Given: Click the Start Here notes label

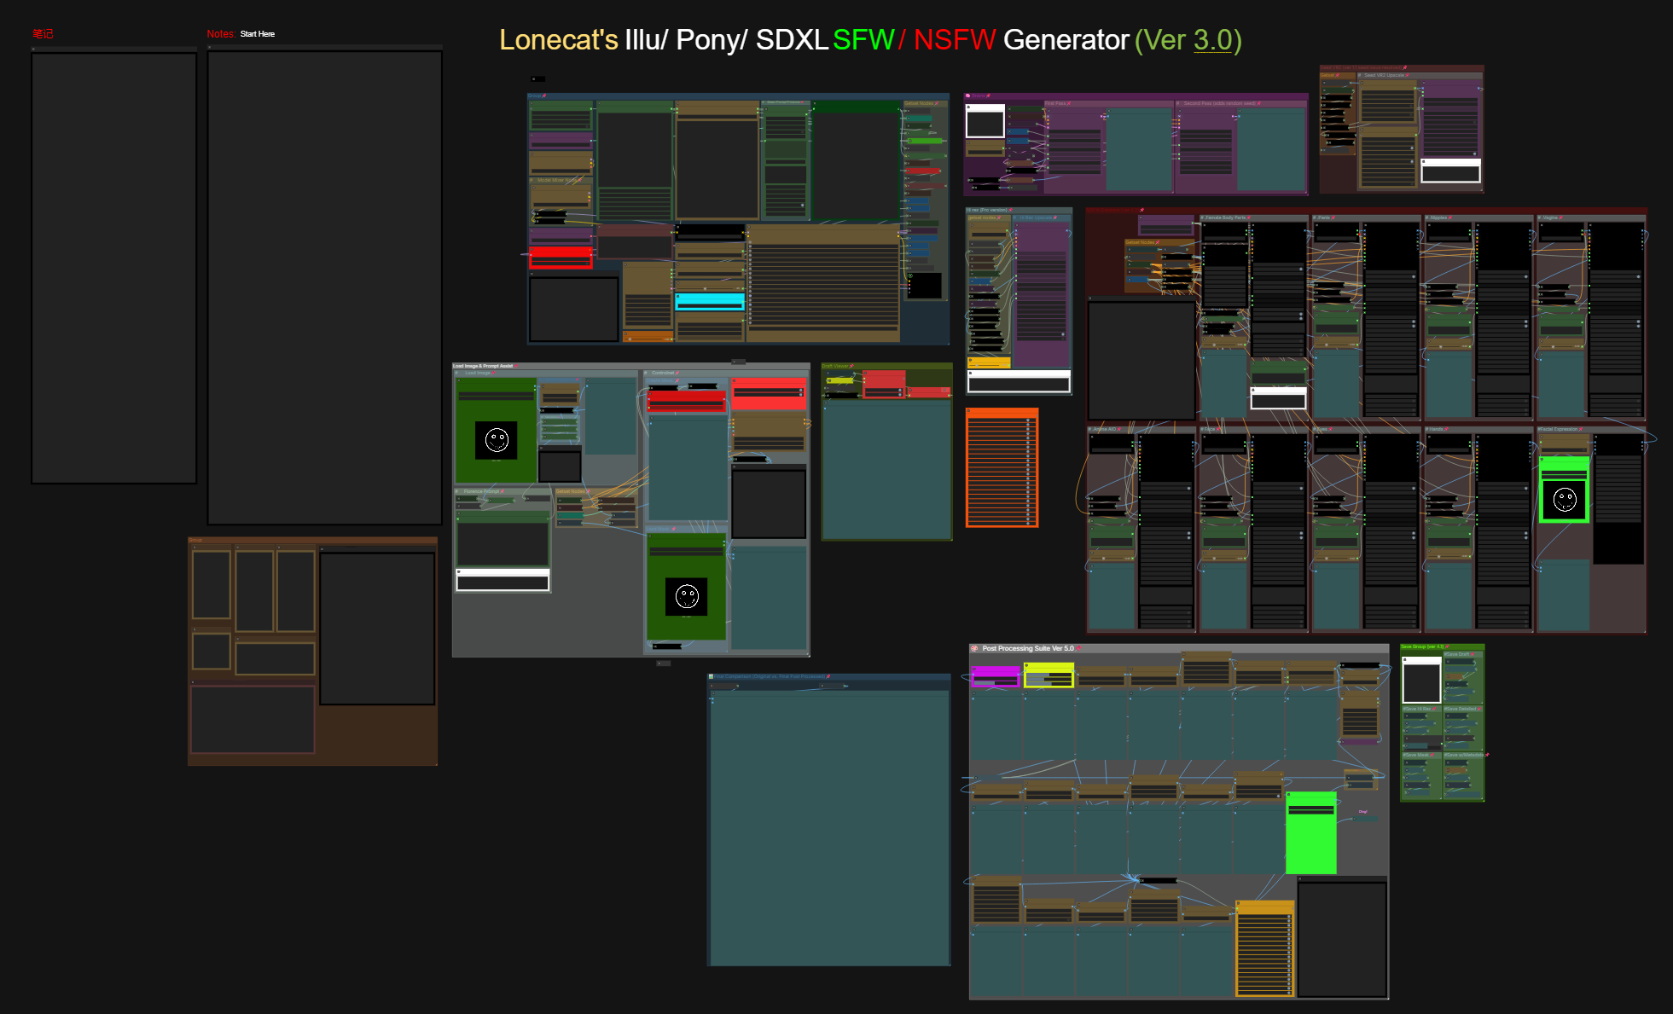Looking at the screenshot, I should pos(257,34).
